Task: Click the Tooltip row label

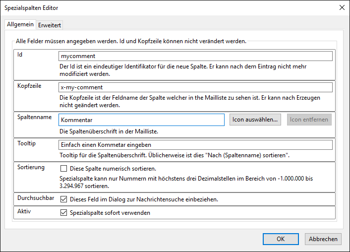Action: (x=27, y=143)
